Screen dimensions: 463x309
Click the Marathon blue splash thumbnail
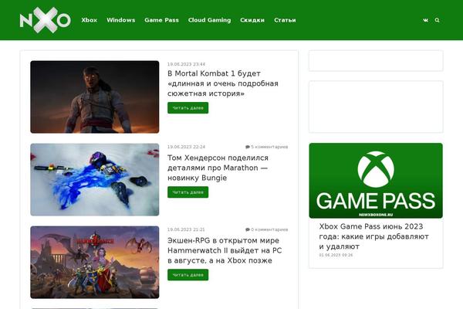tap(95, 180)
